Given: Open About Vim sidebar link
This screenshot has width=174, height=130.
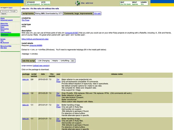Looking at the screenshot, I should pos(4,24).
